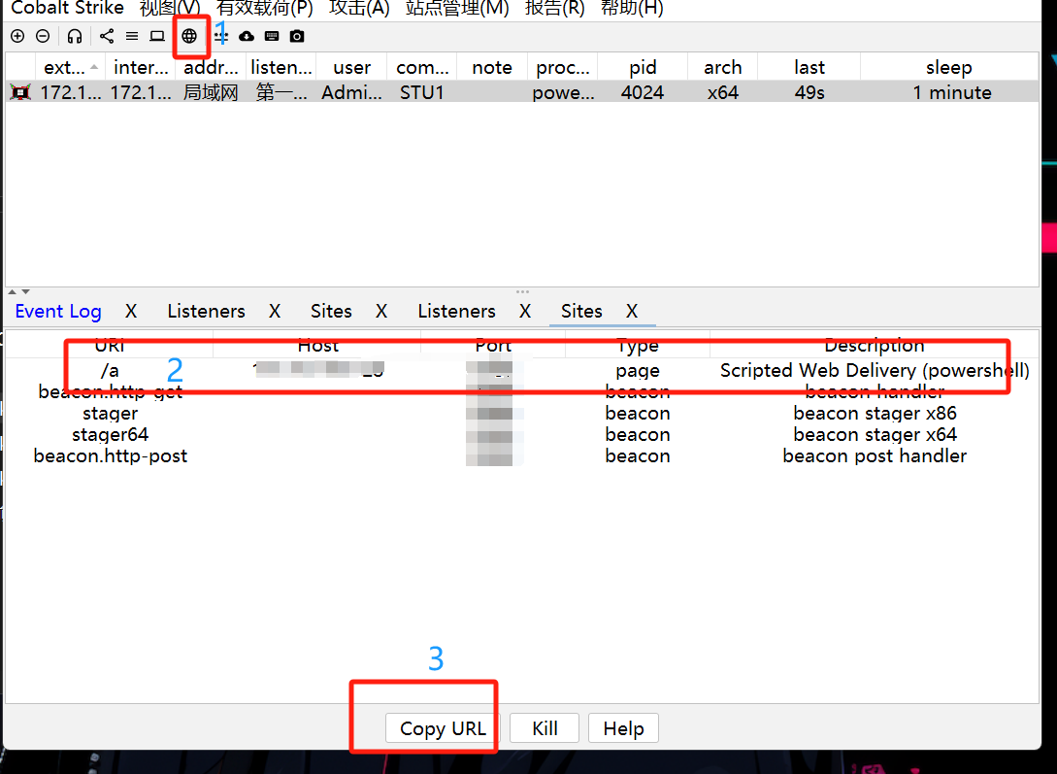Open keystrokes viewer keyboard icon
The image size is (1057, 774).
(272, 36)
